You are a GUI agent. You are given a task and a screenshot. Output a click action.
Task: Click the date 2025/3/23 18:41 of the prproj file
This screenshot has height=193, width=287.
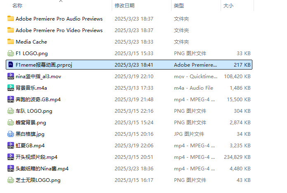[x=134, y=65]
